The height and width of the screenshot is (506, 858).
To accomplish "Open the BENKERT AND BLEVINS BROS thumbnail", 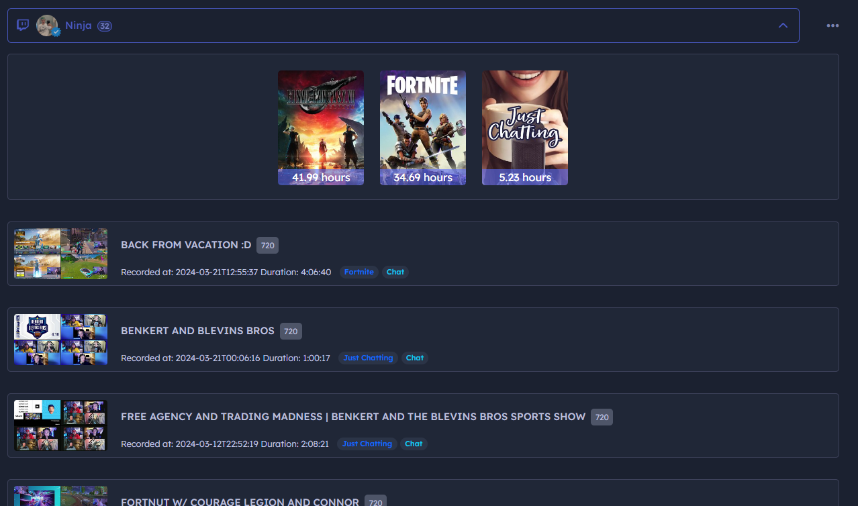I will 60,340.
